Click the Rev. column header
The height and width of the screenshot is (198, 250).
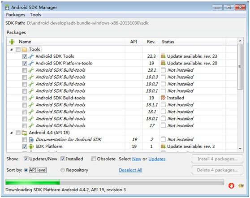(x=151, y=42)
